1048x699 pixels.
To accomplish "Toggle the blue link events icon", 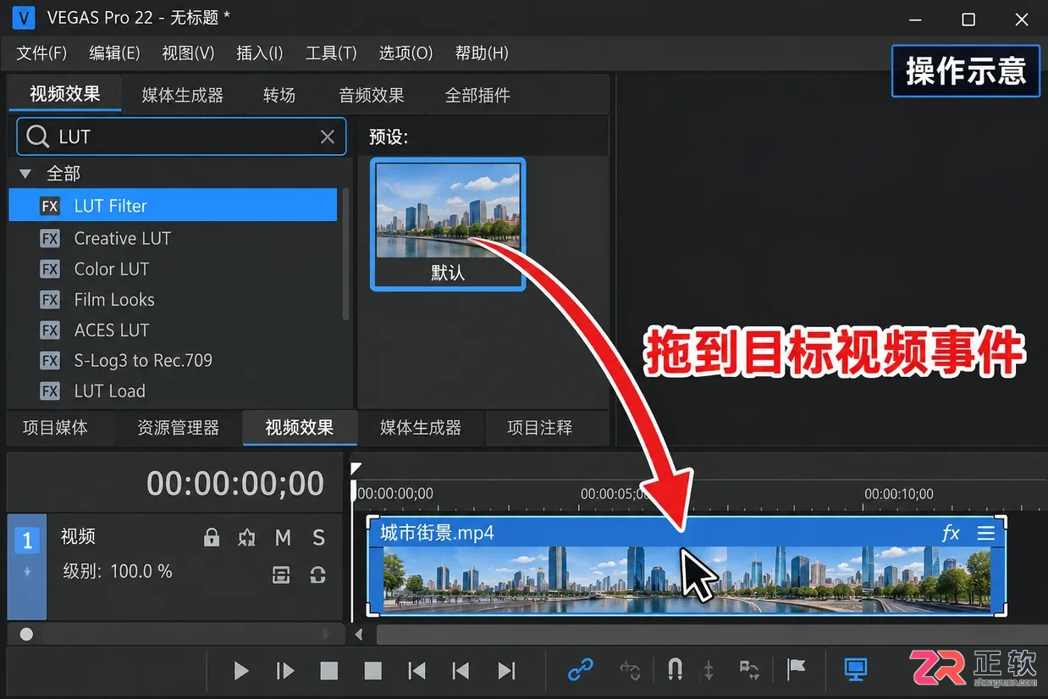I will [x=580, y=671].
